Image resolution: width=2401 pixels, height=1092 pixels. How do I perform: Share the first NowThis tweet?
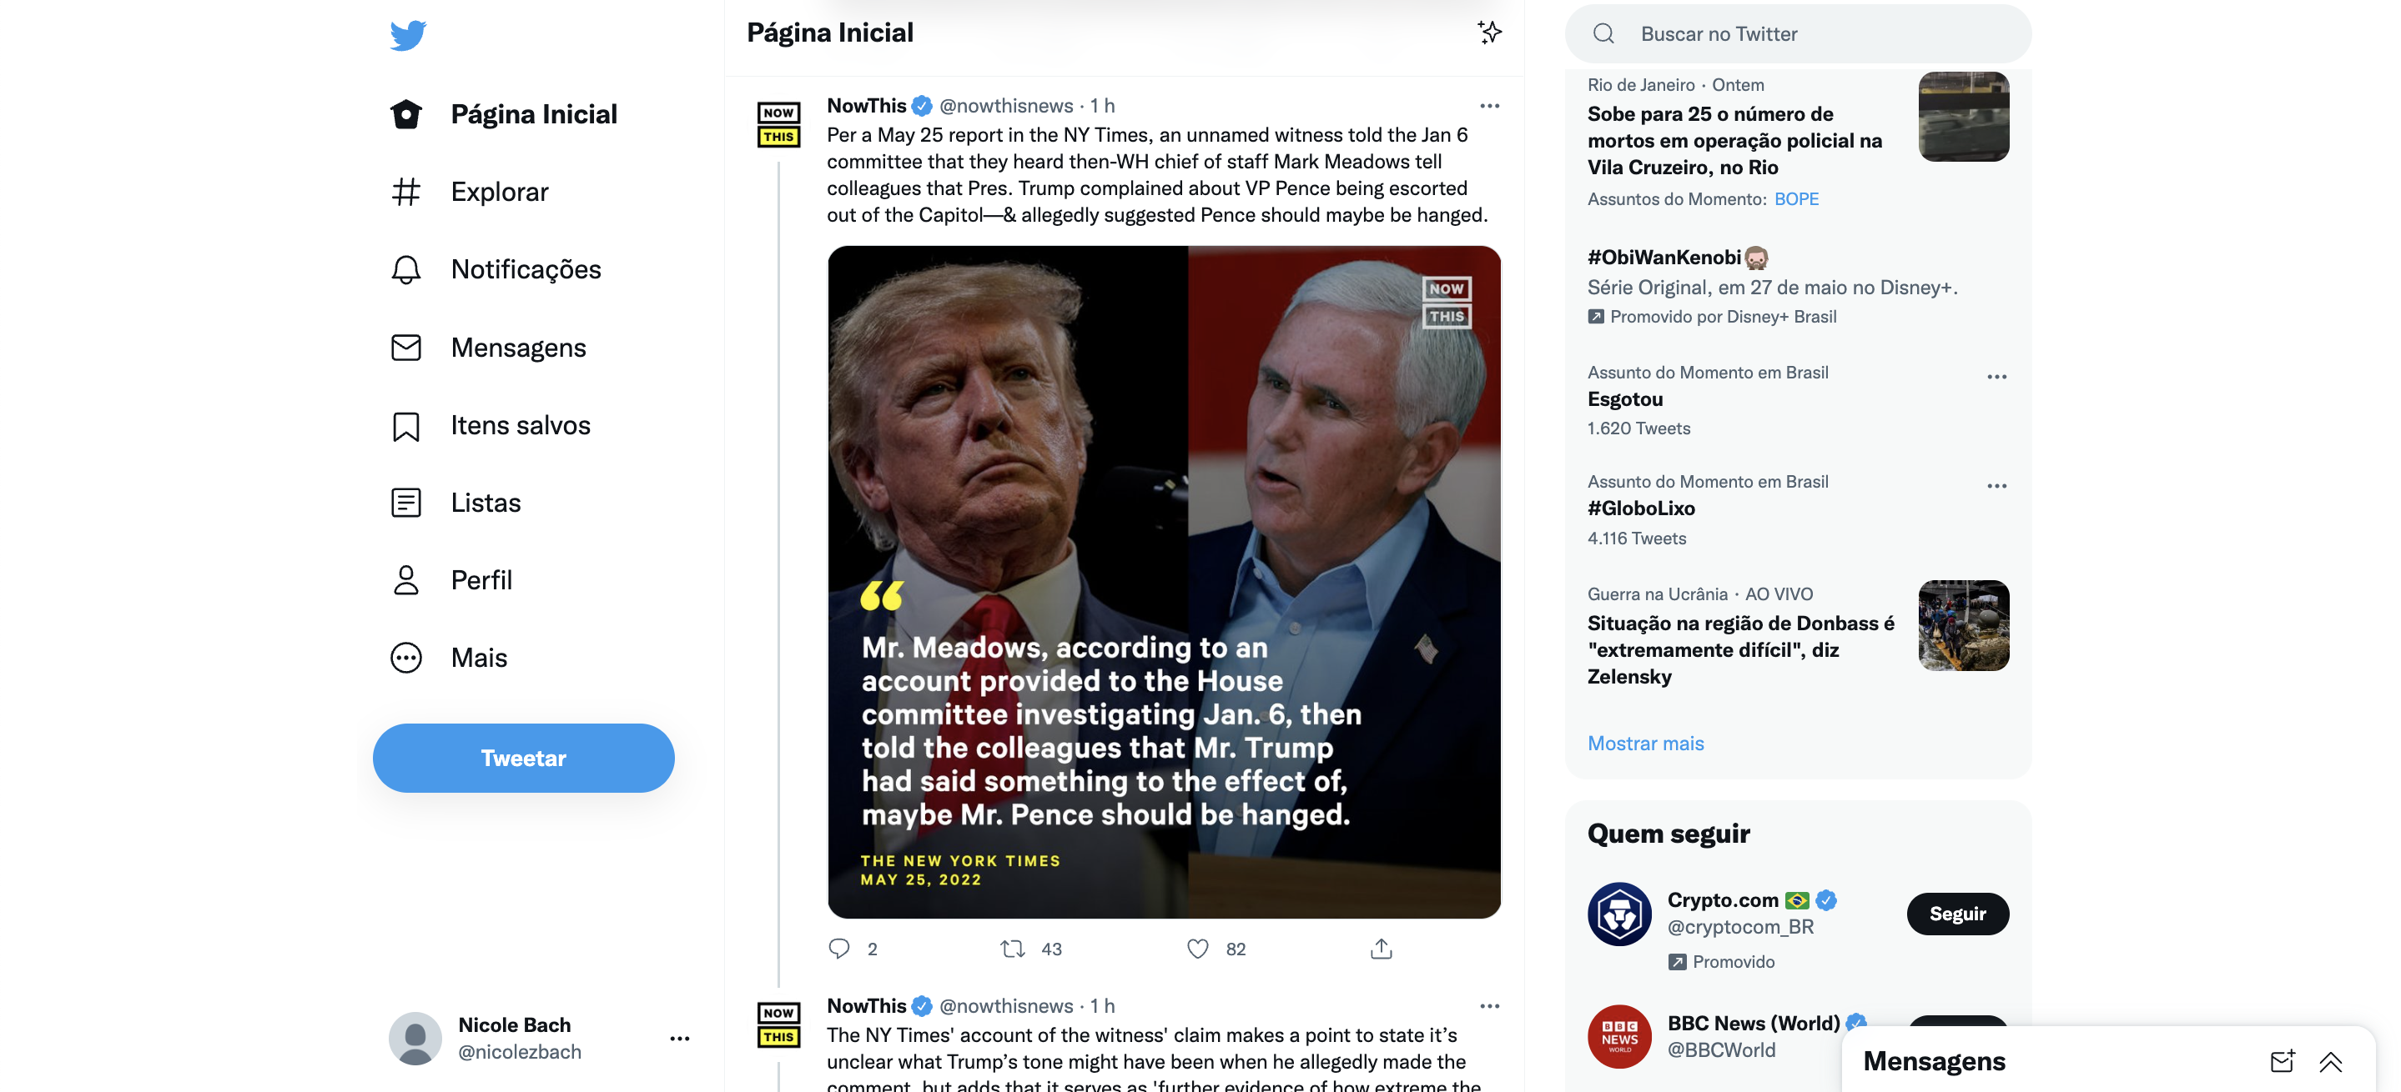[1382, 949]
